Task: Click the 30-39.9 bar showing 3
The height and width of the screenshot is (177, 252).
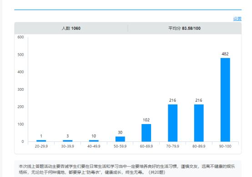Action: pos(67,141)
